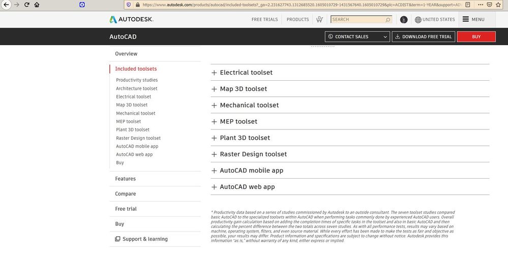Image resolution: width=508 pixels, height=268 pixels.
Task: Open Plant 3D toolset sidebar link
Action: 133,129
